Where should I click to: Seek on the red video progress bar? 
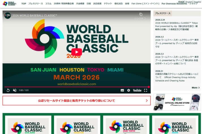pos(76,87)
